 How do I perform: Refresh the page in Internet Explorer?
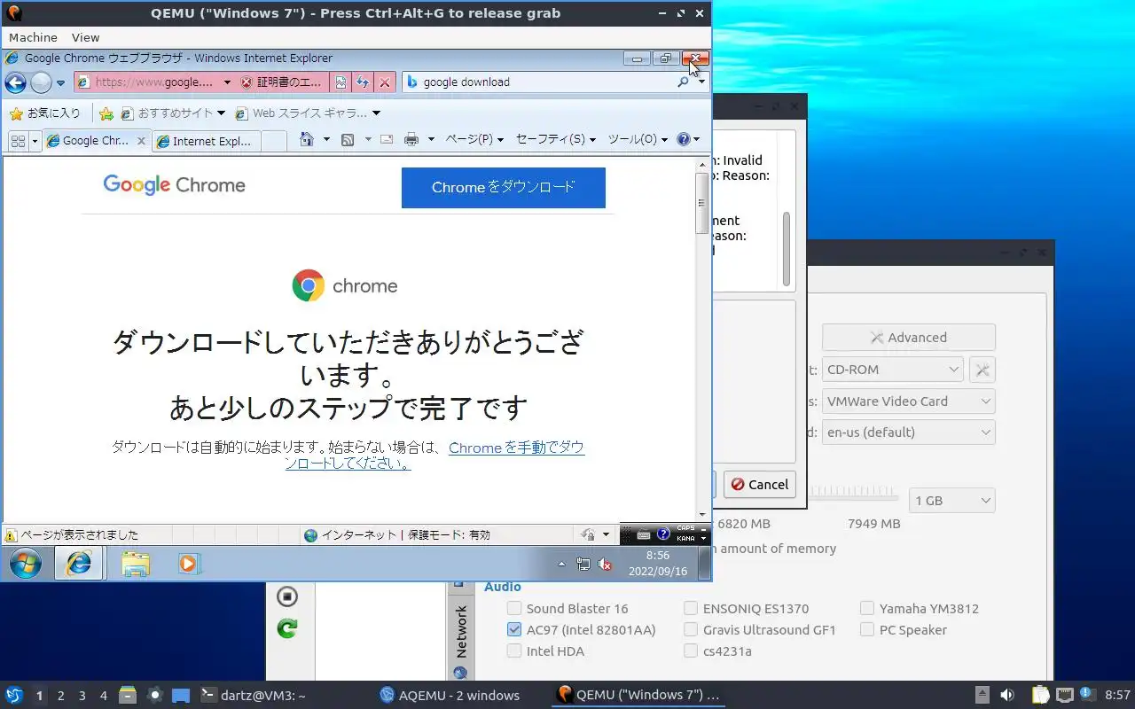(362, 82)
